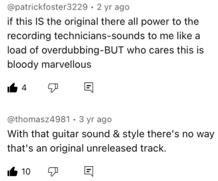
Task: Open the @thomasz4981 profile
Action: click(x=39, y=119)
